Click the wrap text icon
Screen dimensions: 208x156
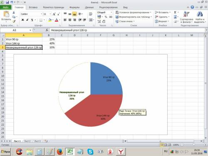click(x=91, y=14)
